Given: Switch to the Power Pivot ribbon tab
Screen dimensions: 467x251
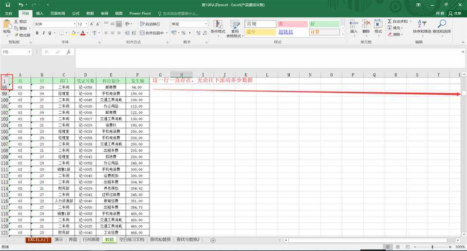Looking at the screenshot, I should tap(140, 14).
